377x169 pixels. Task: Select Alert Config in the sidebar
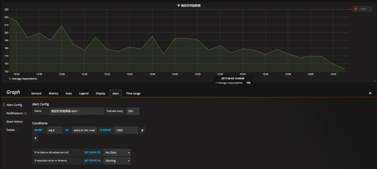point(14,105)
